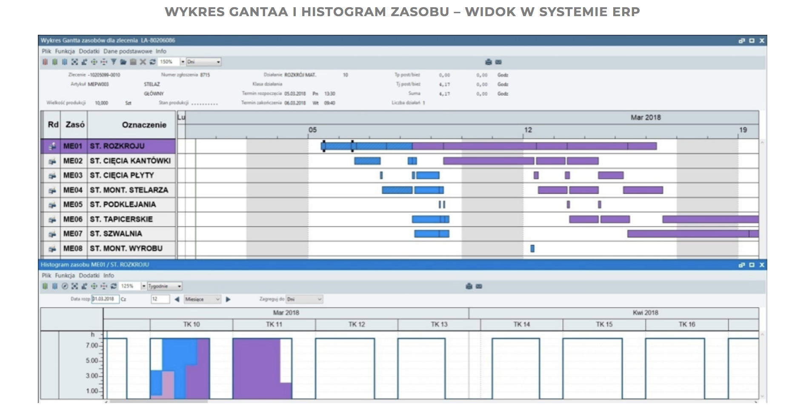Click the refresh icon in histogram toolbar
The height and width of the screenshot is (417, 789).
coord(114,286)
